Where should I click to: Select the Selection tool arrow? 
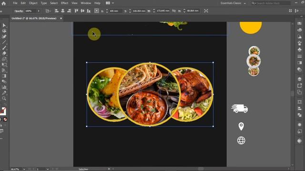(4, 25)
